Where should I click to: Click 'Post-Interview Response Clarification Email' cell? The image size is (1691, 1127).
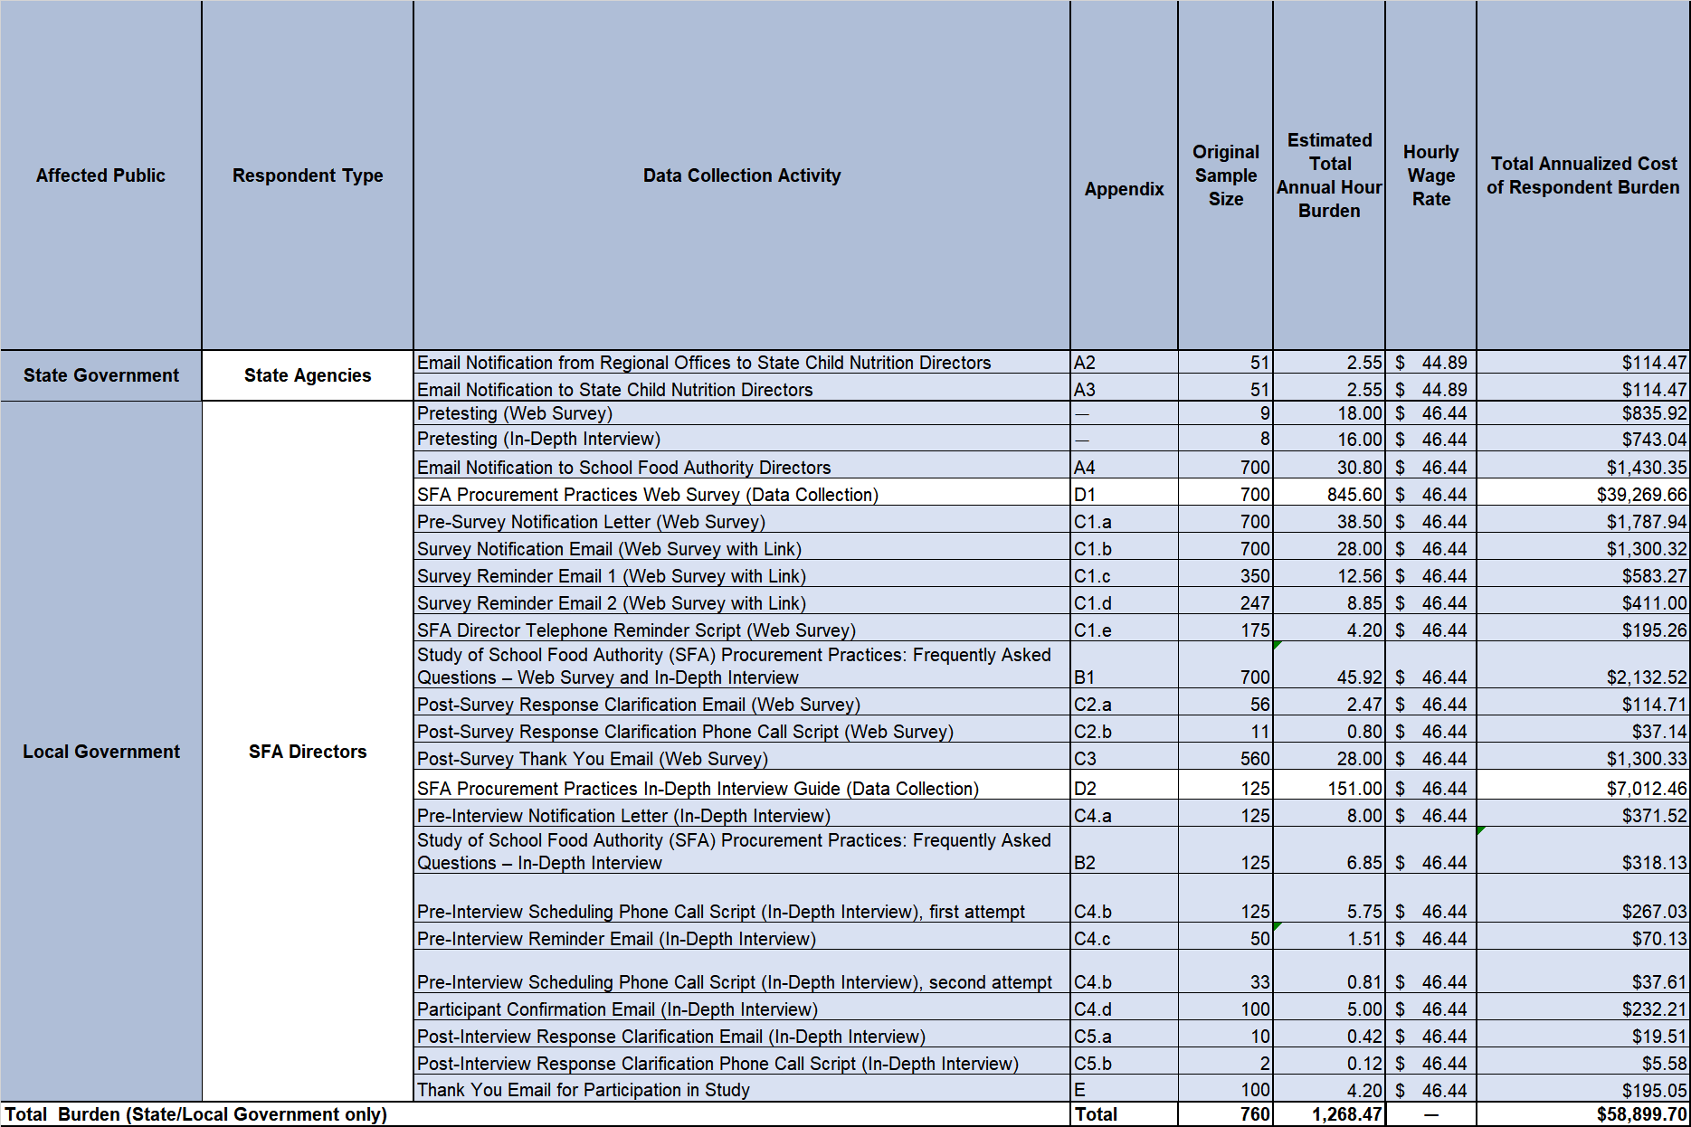[741, 1036]
